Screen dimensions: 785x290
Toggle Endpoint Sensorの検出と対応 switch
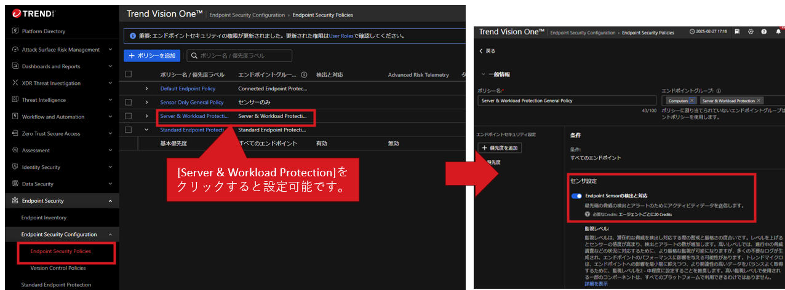point(576,196)
